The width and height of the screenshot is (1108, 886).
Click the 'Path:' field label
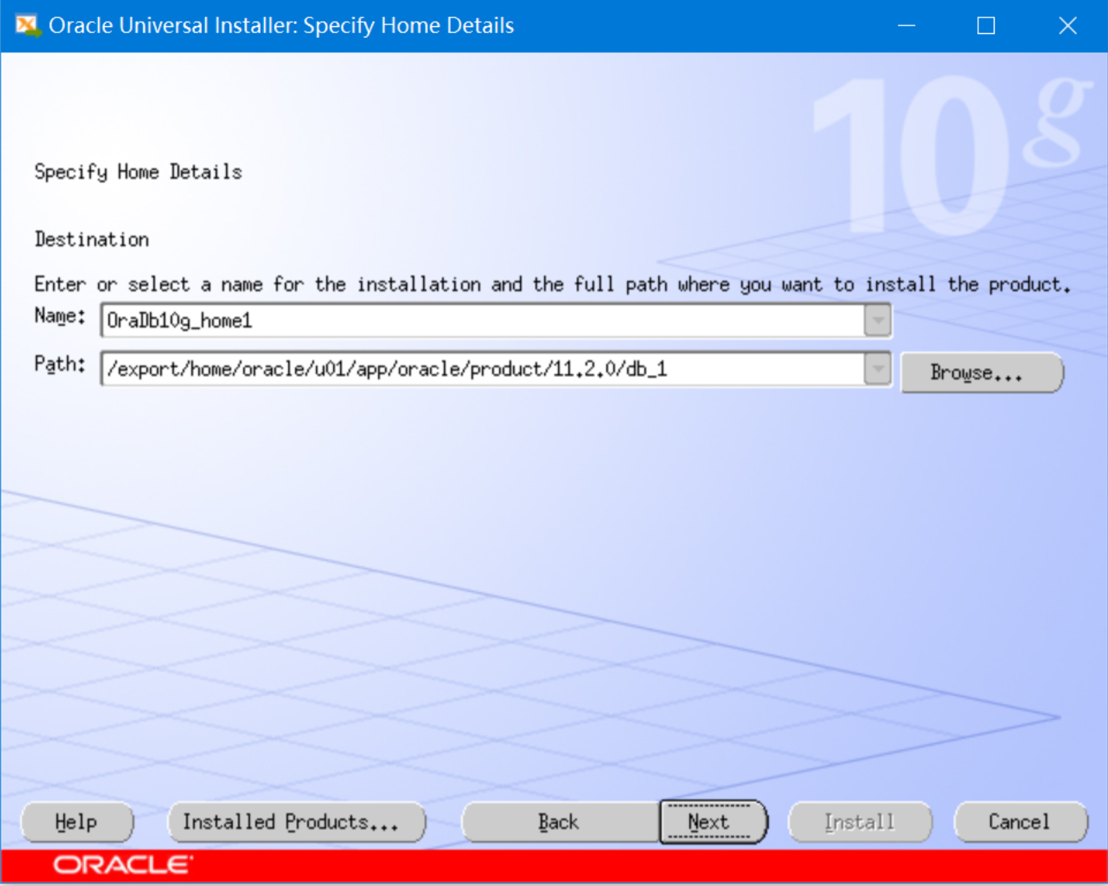click(x=60, y=364)
